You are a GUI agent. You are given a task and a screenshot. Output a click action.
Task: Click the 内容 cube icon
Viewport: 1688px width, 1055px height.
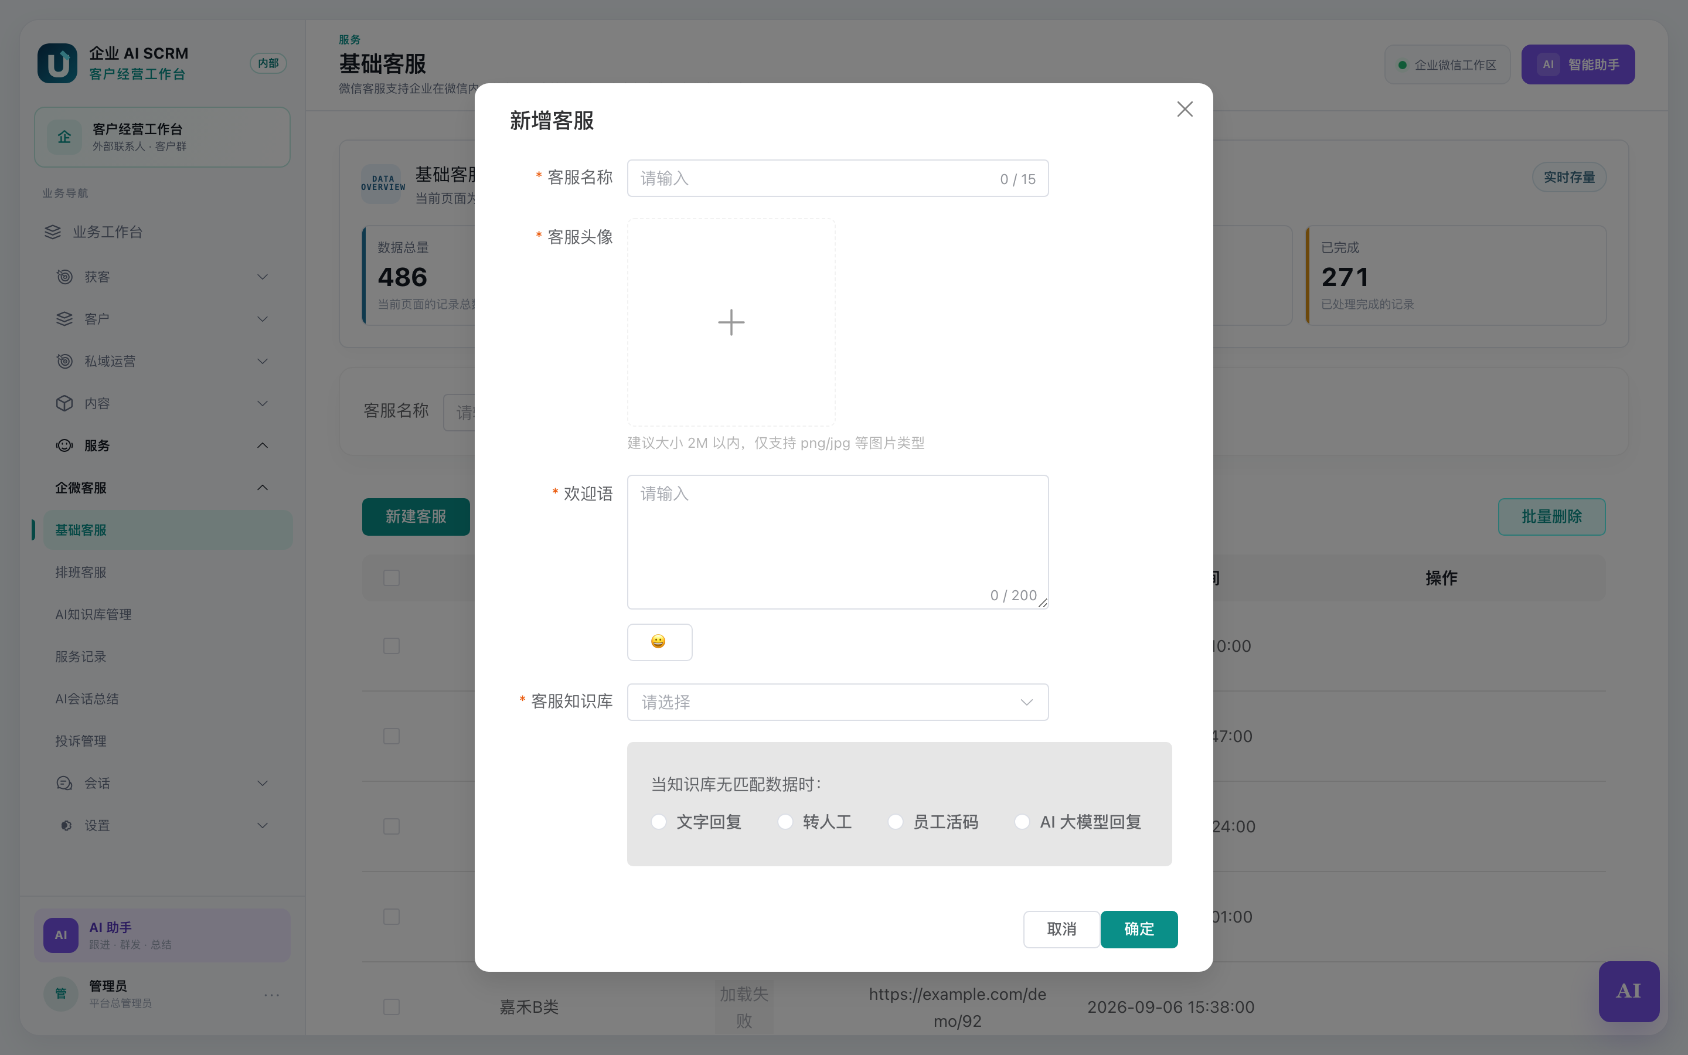pos(64,403)
